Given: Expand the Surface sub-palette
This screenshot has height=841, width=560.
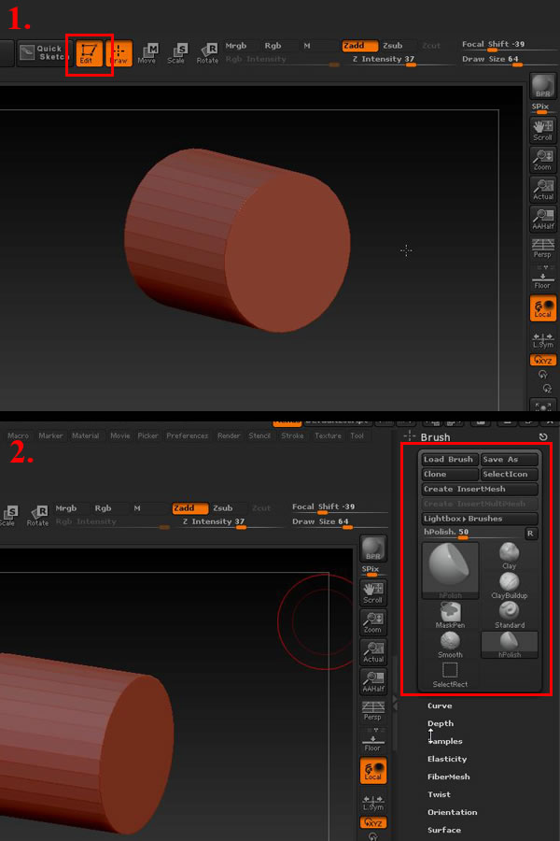Looking at the screenshot, I should [444, 830].
